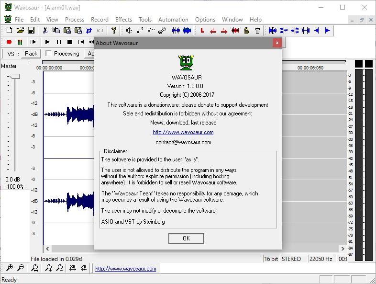The height and width of the screenshot is (284, 376).
Task: Start playback with the play button
Action: pos(47,42)
